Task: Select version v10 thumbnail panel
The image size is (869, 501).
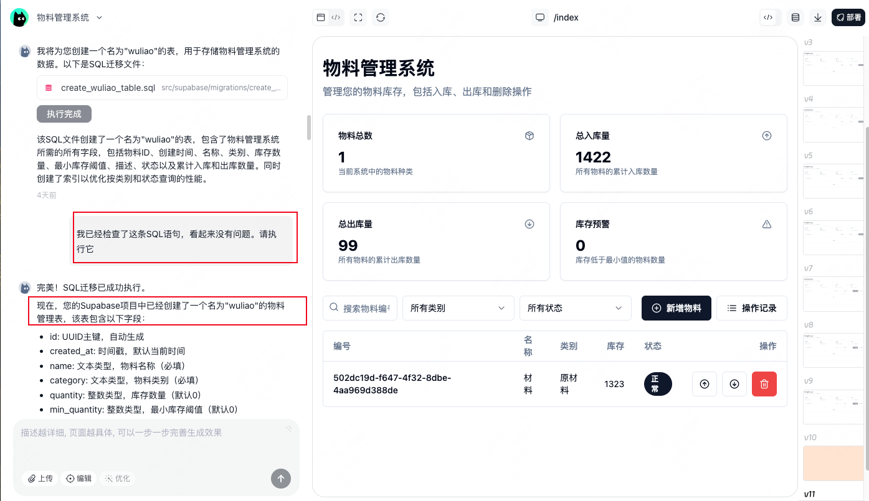Action: tap(833, 463)
